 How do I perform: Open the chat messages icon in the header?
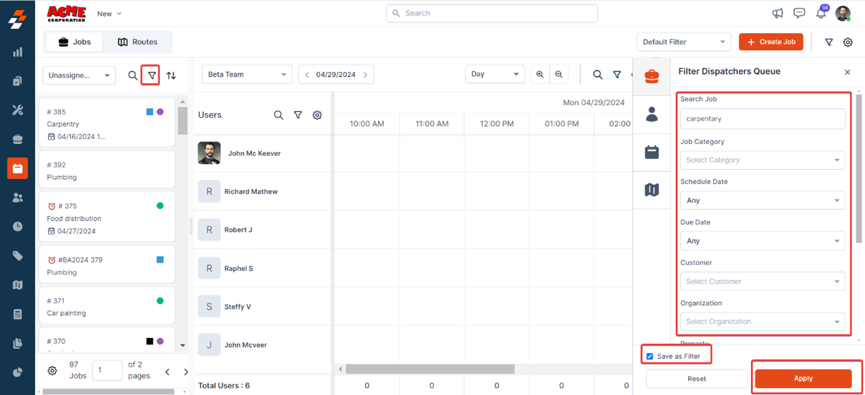[799, 13]
